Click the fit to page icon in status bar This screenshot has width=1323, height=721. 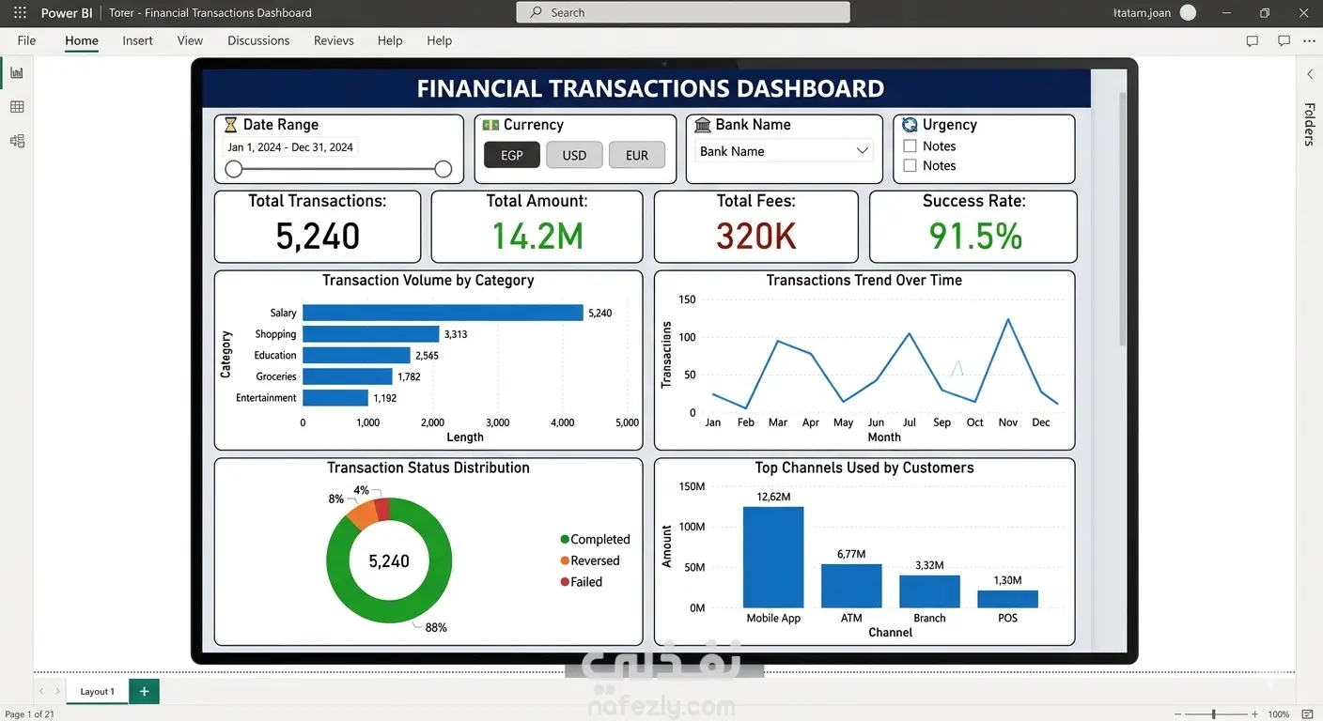click(1307, 714)
